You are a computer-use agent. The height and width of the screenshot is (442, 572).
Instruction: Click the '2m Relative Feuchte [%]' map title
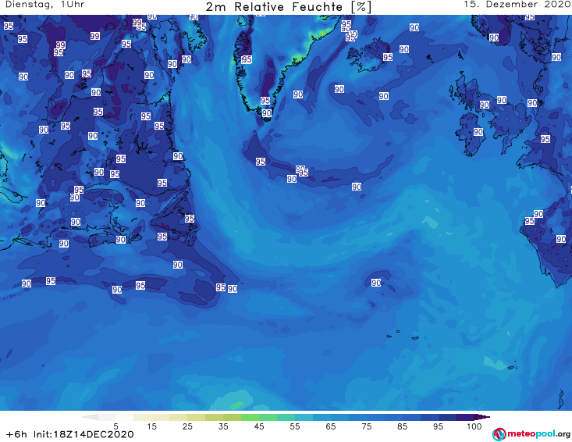pos(289,7)
